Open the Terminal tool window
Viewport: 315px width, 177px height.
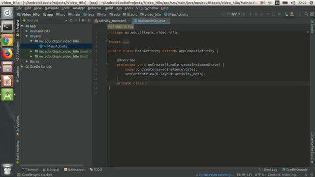point(30,170)
